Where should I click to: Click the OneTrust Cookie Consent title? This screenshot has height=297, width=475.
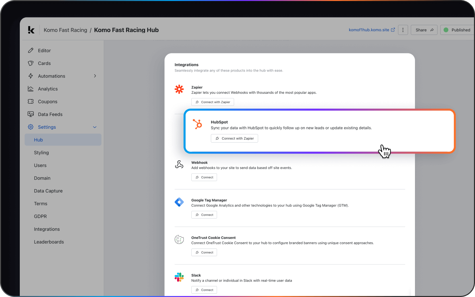(x=213, y=238)
